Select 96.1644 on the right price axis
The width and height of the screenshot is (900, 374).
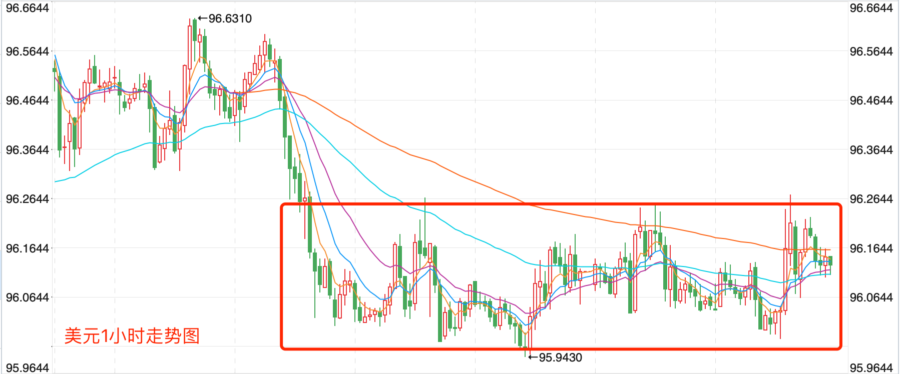(871, 248)
